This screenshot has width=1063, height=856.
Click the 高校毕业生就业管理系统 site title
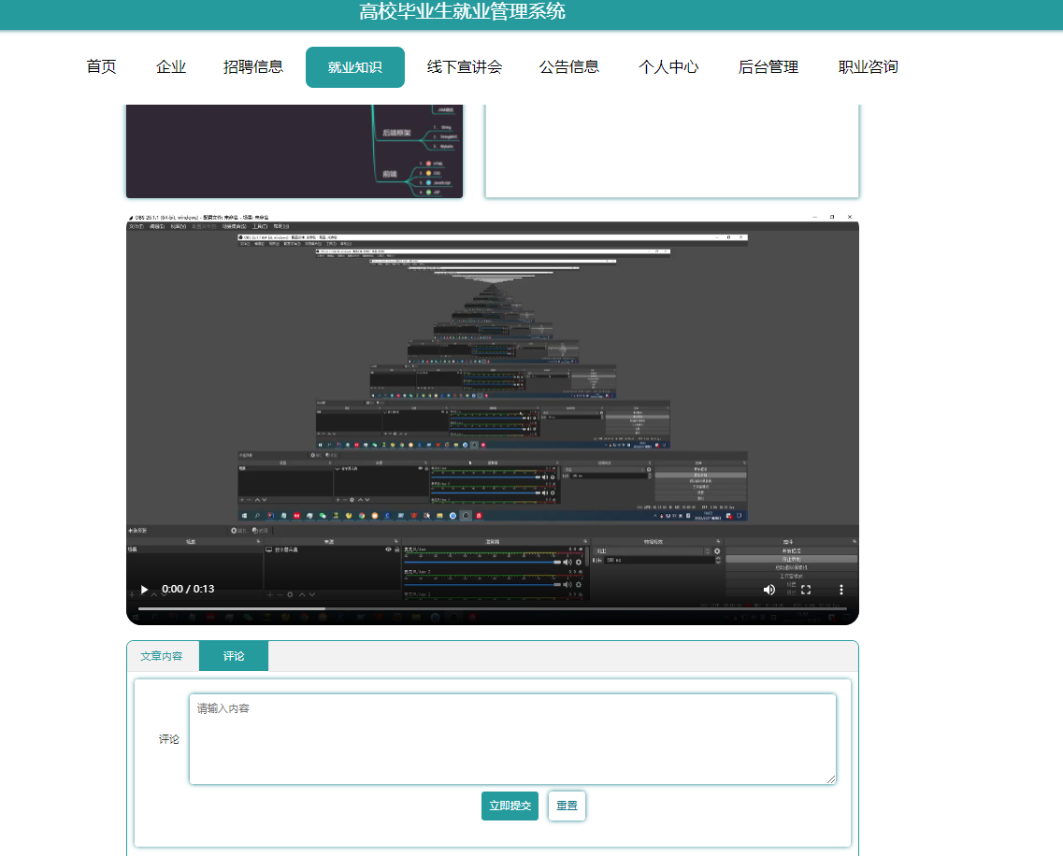coord(462,11)
